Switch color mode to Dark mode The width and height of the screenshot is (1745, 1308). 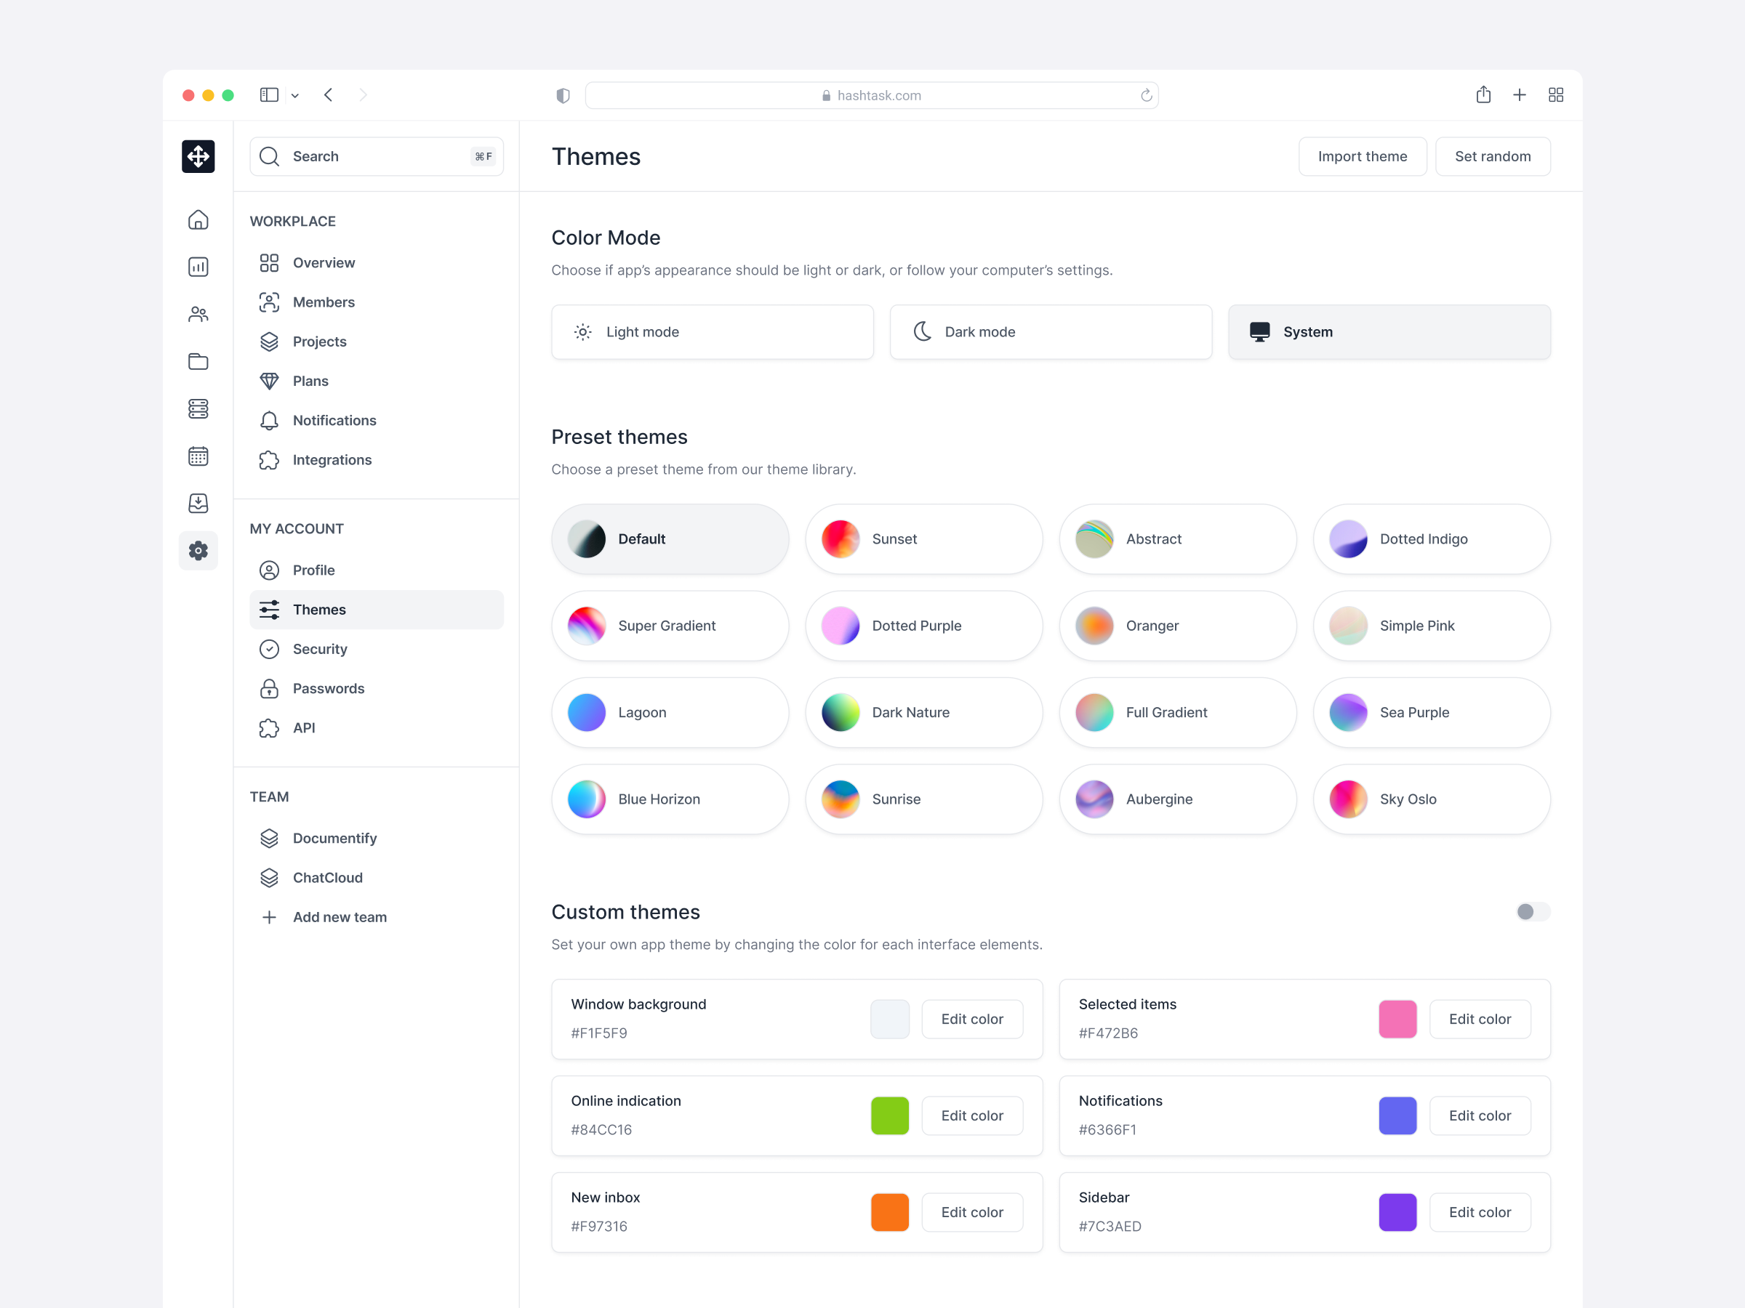click(x=1051, y=331)
